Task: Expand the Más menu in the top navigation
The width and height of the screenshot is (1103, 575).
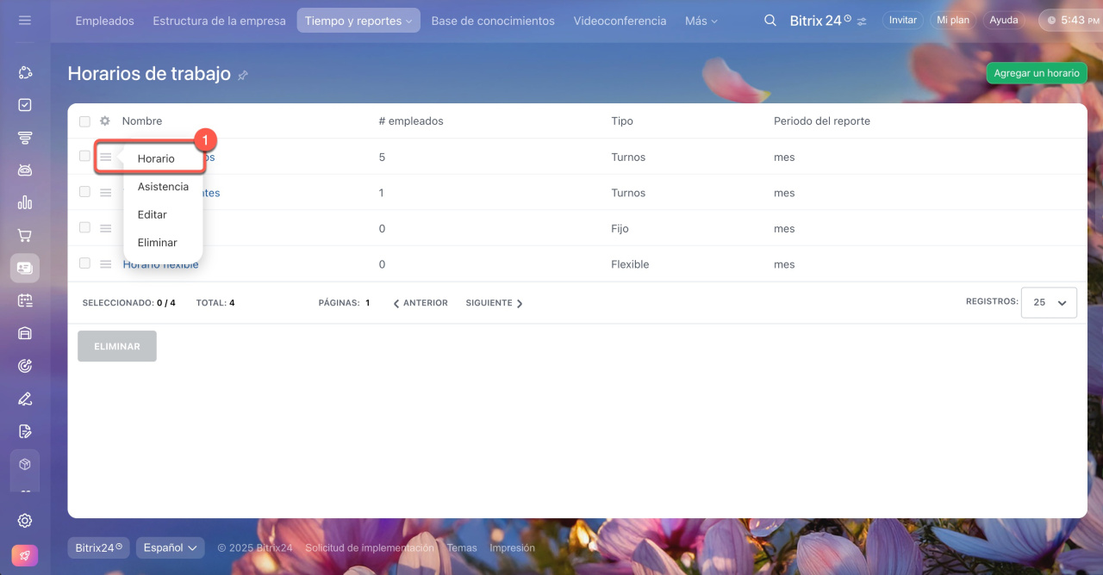Action: point(701,21)
